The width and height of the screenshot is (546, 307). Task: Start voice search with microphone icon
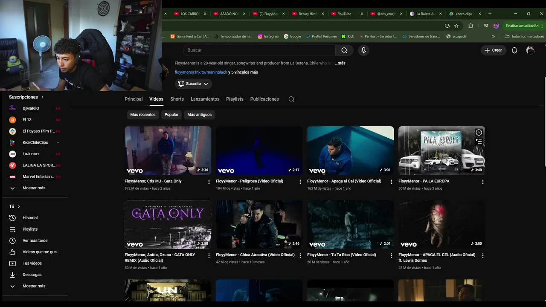tap(363, 50)
